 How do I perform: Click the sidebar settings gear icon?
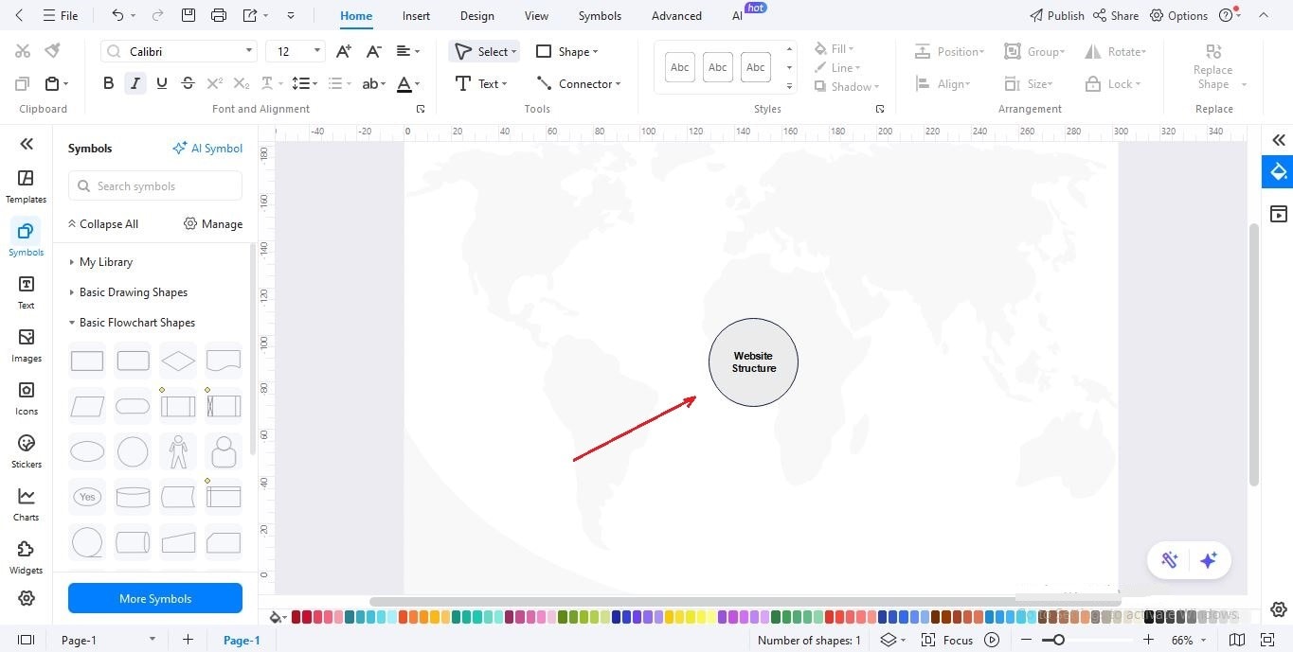27,598
